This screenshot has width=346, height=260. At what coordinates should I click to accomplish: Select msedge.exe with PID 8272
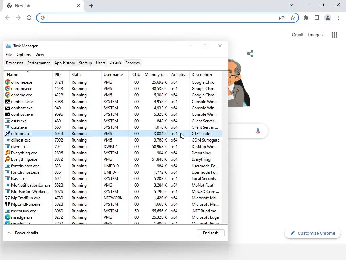(x=113, y=217)
